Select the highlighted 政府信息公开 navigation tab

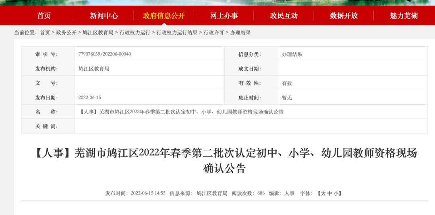[x=164, y=16]
